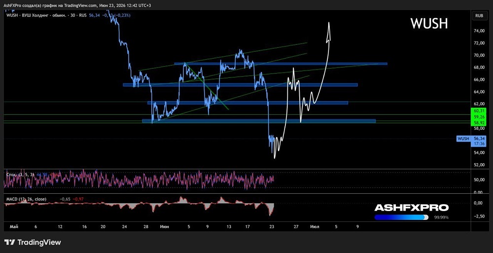Viewport: 493px width, 253px height.
Task: Click the large WUSH title text
Action: [429, 24]
